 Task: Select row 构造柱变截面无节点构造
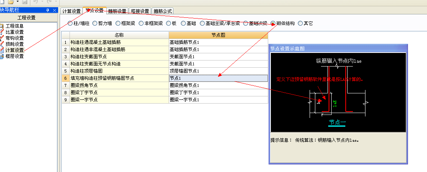119,64
